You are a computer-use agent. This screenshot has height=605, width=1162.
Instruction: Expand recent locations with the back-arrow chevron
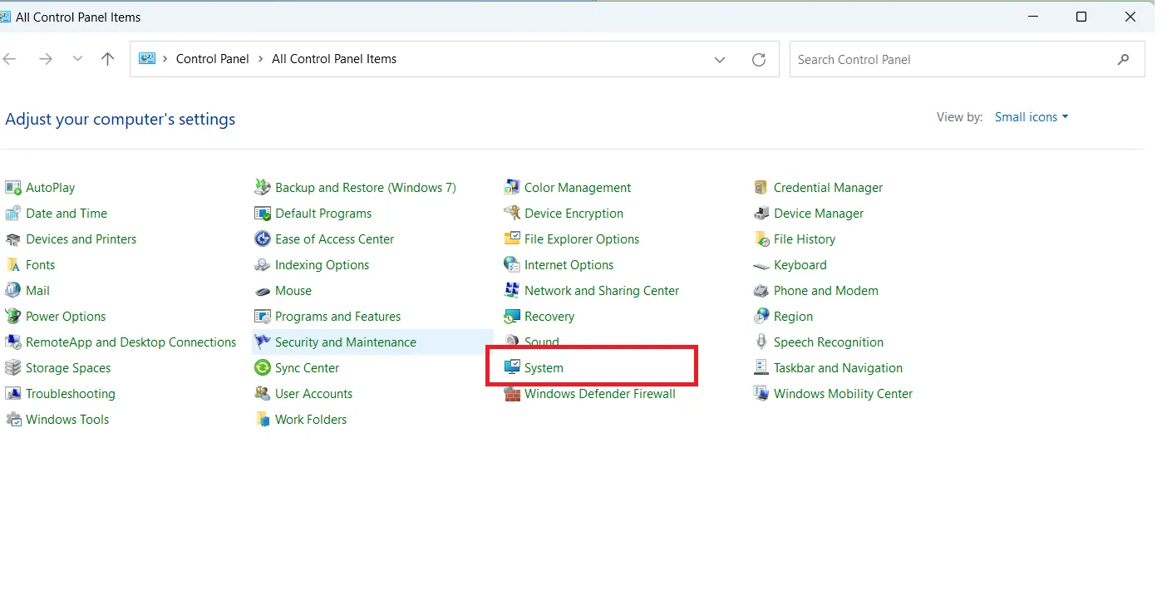77,59
